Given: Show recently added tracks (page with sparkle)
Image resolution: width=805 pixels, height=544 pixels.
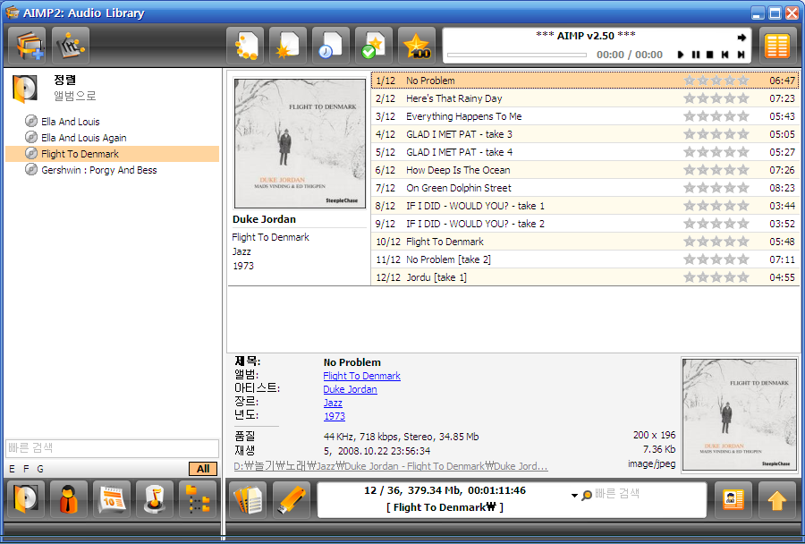Looking at the screenshot, I should [288, 46].
